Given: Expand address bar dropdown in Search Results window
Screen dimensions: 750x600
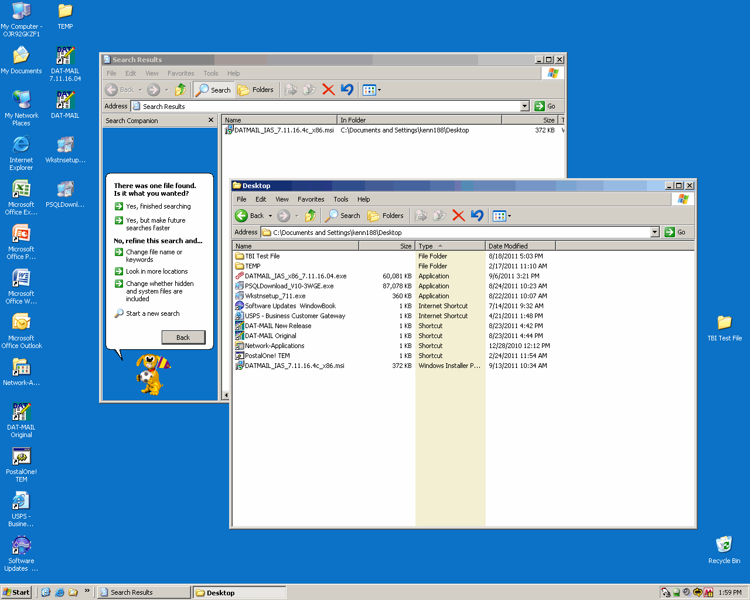Looking at the screenshot, I should pyautogui.click(x=525, y=106).
